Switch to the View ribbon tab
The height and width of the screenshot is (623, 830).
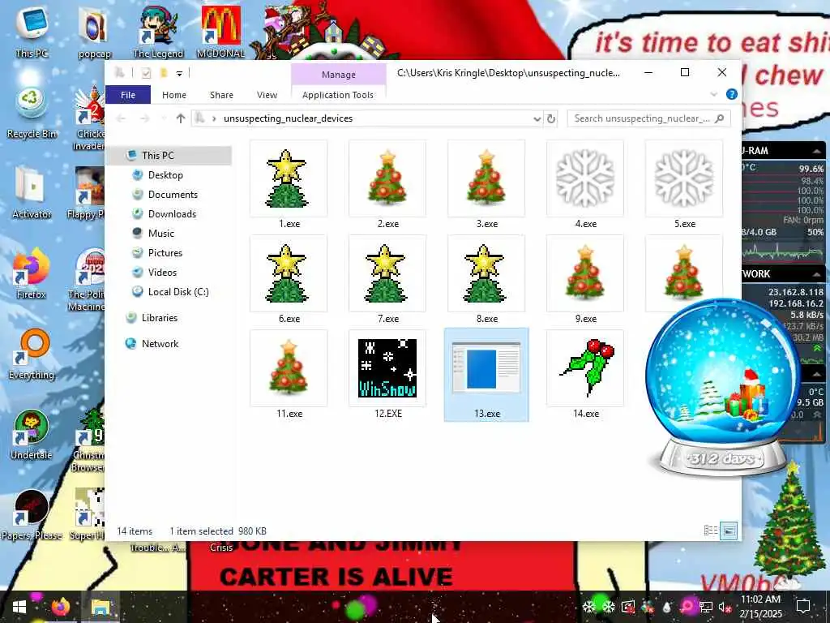coord(267,95)
